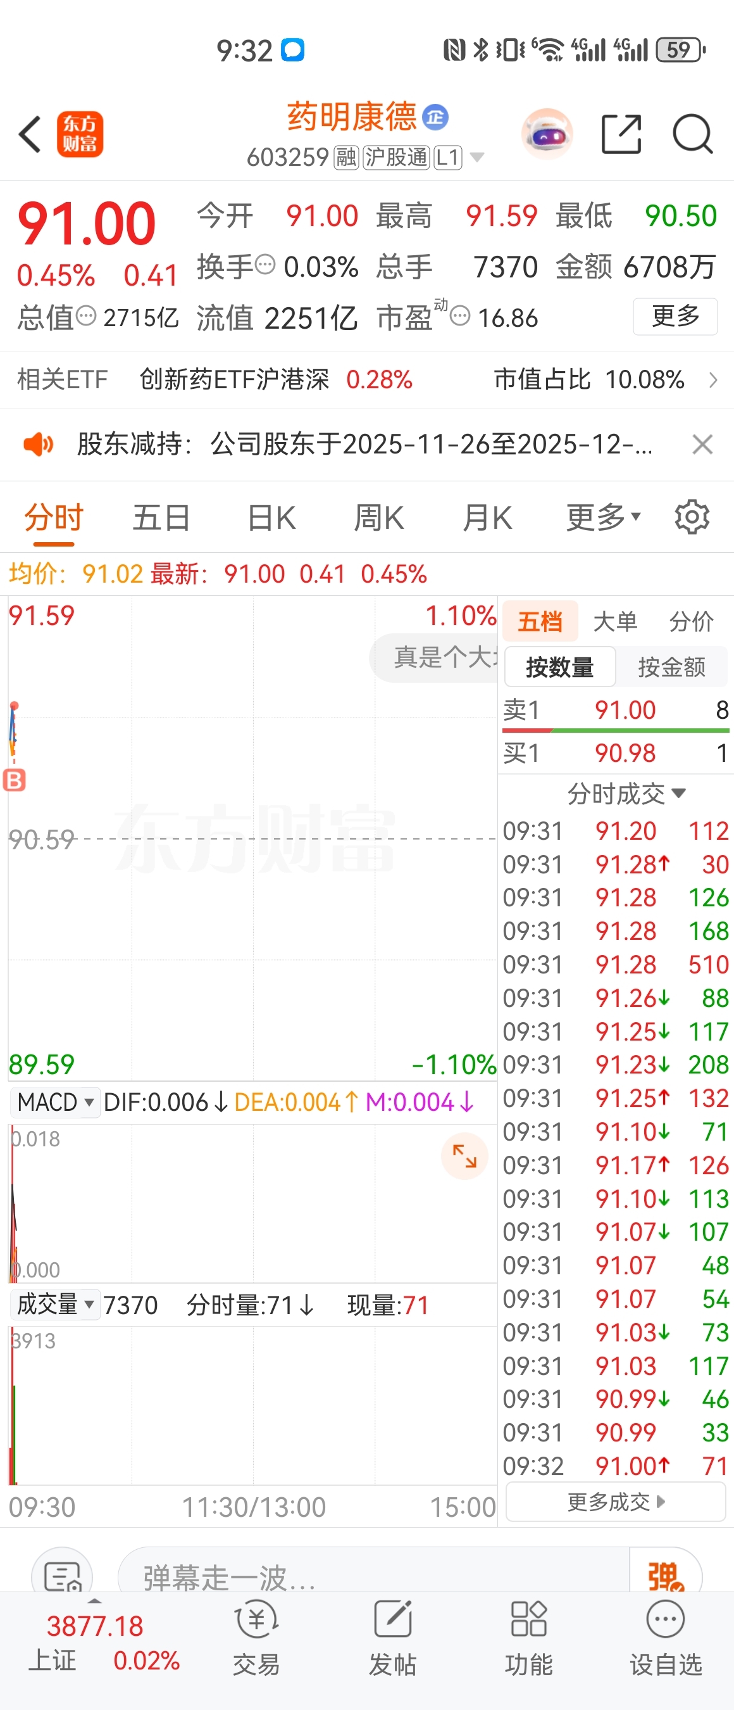The height and width of the screenshot is (1710, 734).
Task: Tap the 真是个大 bullet comment bubble
Action: click(x=433, y=657)
